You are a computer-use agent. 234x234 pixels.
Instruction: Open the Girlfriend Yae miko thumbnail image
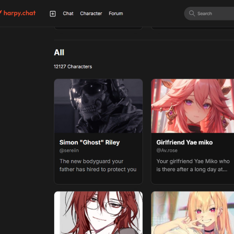(193, 106)
